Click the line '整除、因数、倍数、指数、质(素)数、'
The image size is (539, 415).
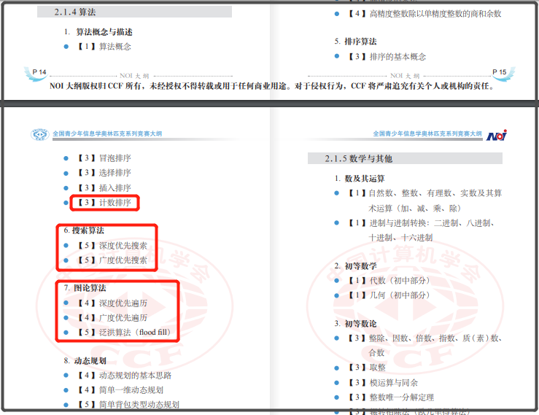435,338
